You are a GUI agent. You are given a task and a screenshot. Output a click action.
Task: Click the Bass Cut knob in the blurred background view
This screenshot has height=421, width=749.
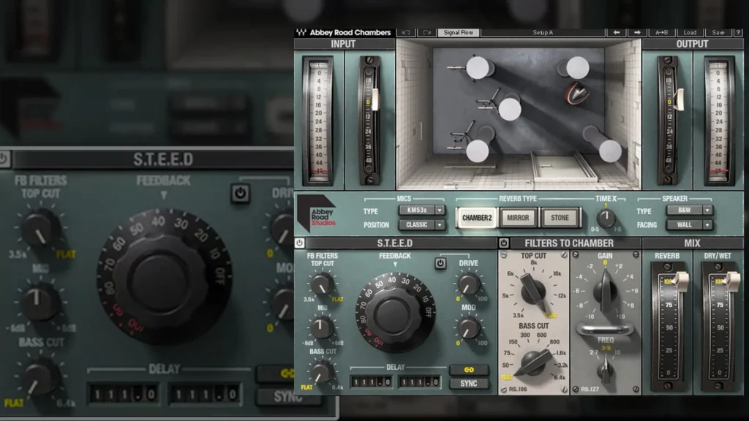[x=39, y=377]
